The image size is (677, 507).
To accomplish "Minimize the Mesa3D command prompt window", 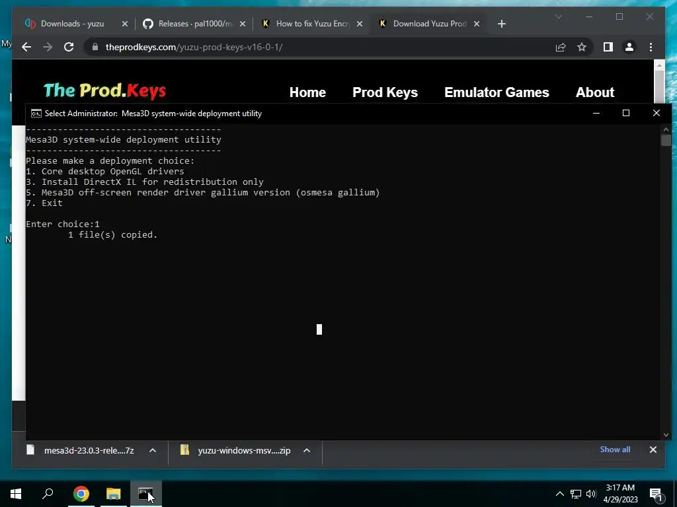I will (596, 113).
